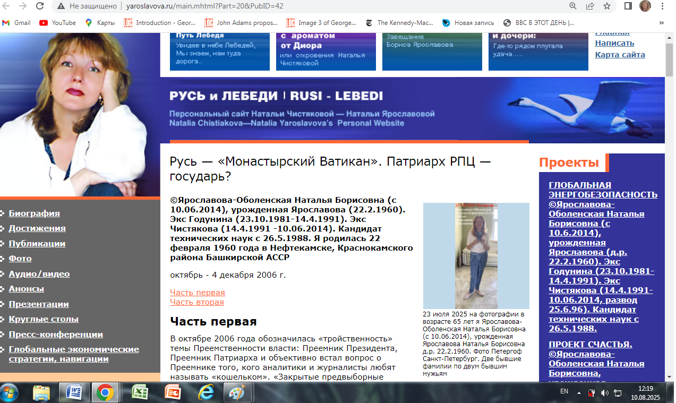Open the Chrome three-dot menu

(662, 6)
